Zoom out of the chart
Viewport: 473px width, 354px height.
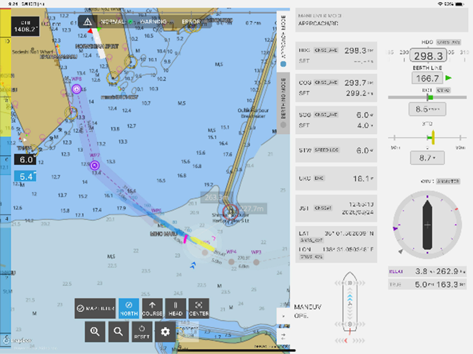click(118, 332)
